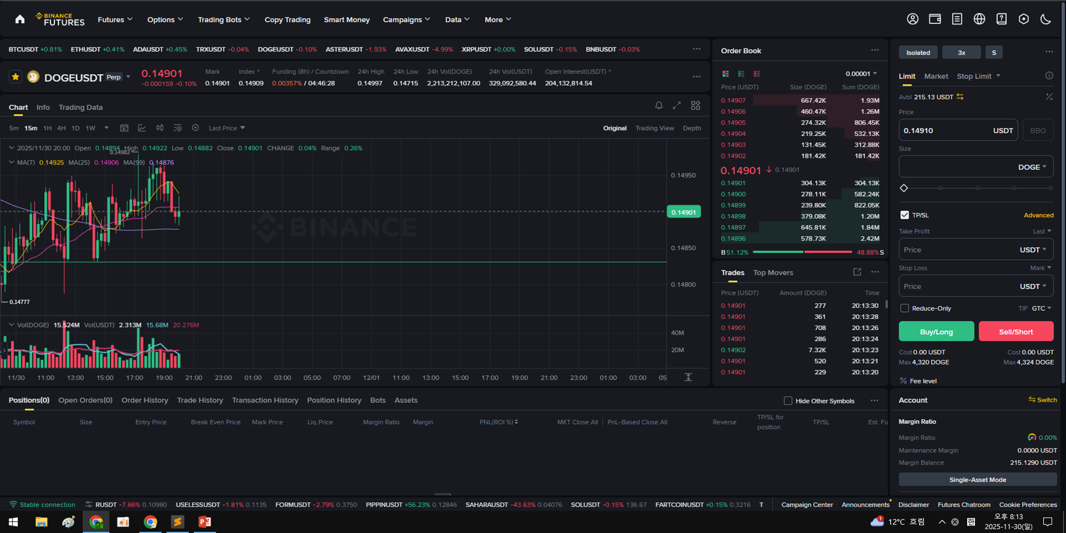Open the Trading Bots dropdown menu
The width and height of the screenshot is (1066, 533).
click(x=224, y=19)
